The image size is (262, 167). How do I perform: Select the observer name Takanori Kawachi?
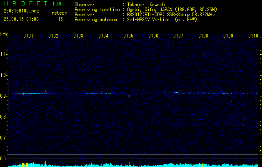[147, 5]
